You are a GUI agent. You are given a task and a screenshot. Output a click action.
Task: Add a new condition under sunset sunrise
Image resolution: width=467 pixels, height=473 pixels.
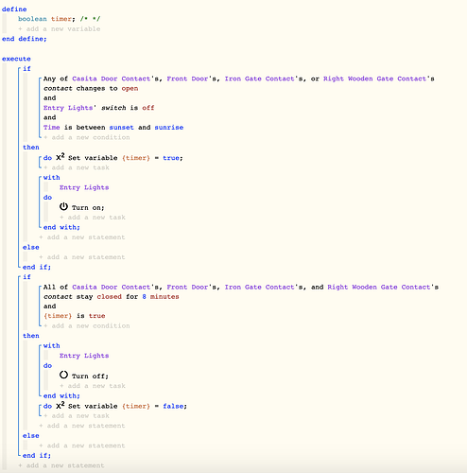pyautogui.click(x=87, y=137)
